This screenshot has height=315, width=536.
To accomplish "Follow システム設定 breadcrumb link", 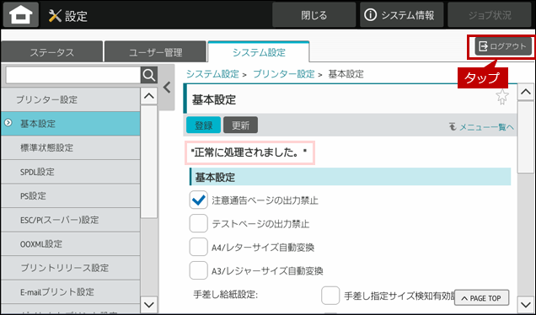I will coord(212,74).
